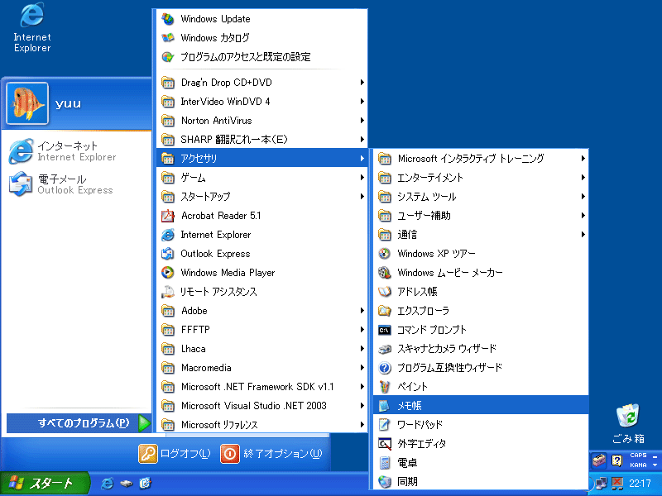The width and height of the screenshot is (662, 496).
Task: Expand Macromedia program folder
Action: pyautogui.click(x=261, y=368)
